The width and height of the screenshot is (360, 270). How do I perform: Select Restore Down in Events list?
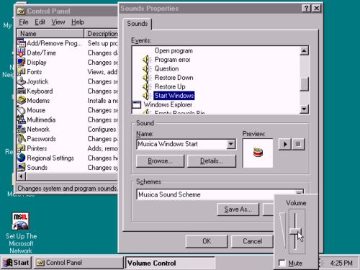pyautogui.click(x=174, y=78)
